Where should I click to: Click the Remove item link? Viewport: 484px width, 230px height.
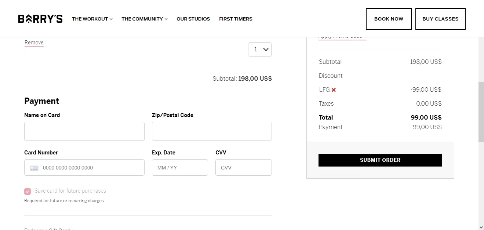34,43
